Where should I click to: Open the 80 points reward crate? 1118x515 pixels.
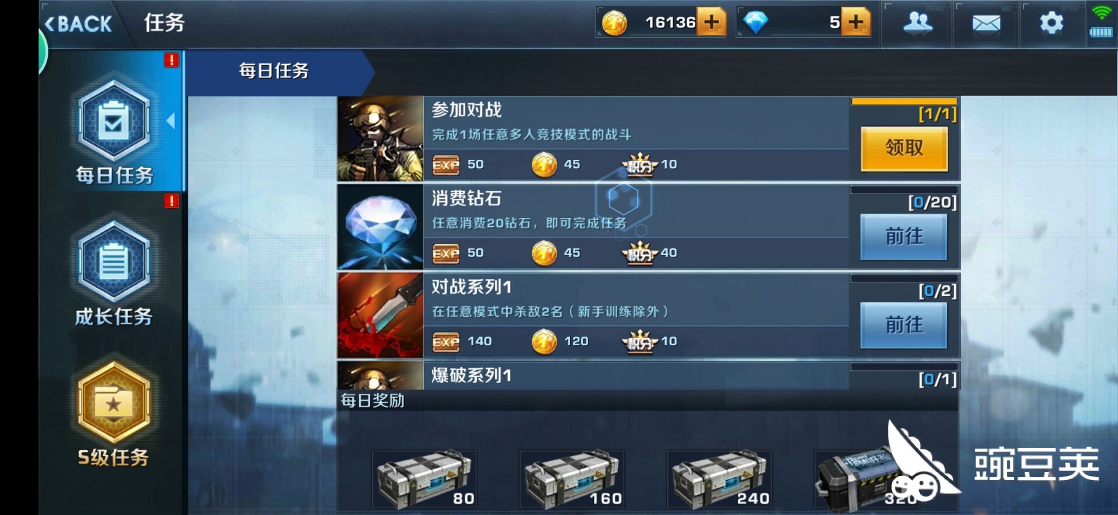425,478
